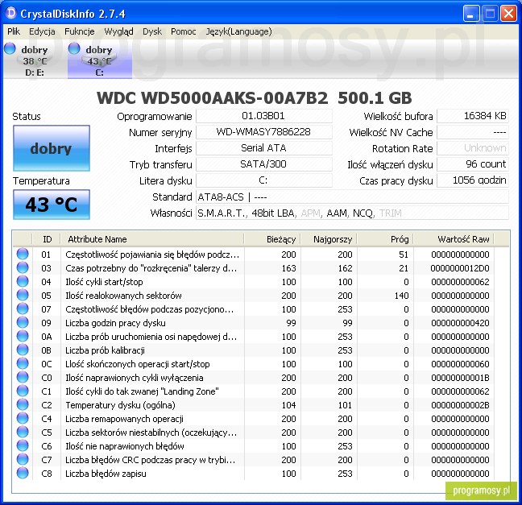Screen dimensions: 522x505
Task: Click the Rotation Rate field Unknown
Action: point(473,148)
